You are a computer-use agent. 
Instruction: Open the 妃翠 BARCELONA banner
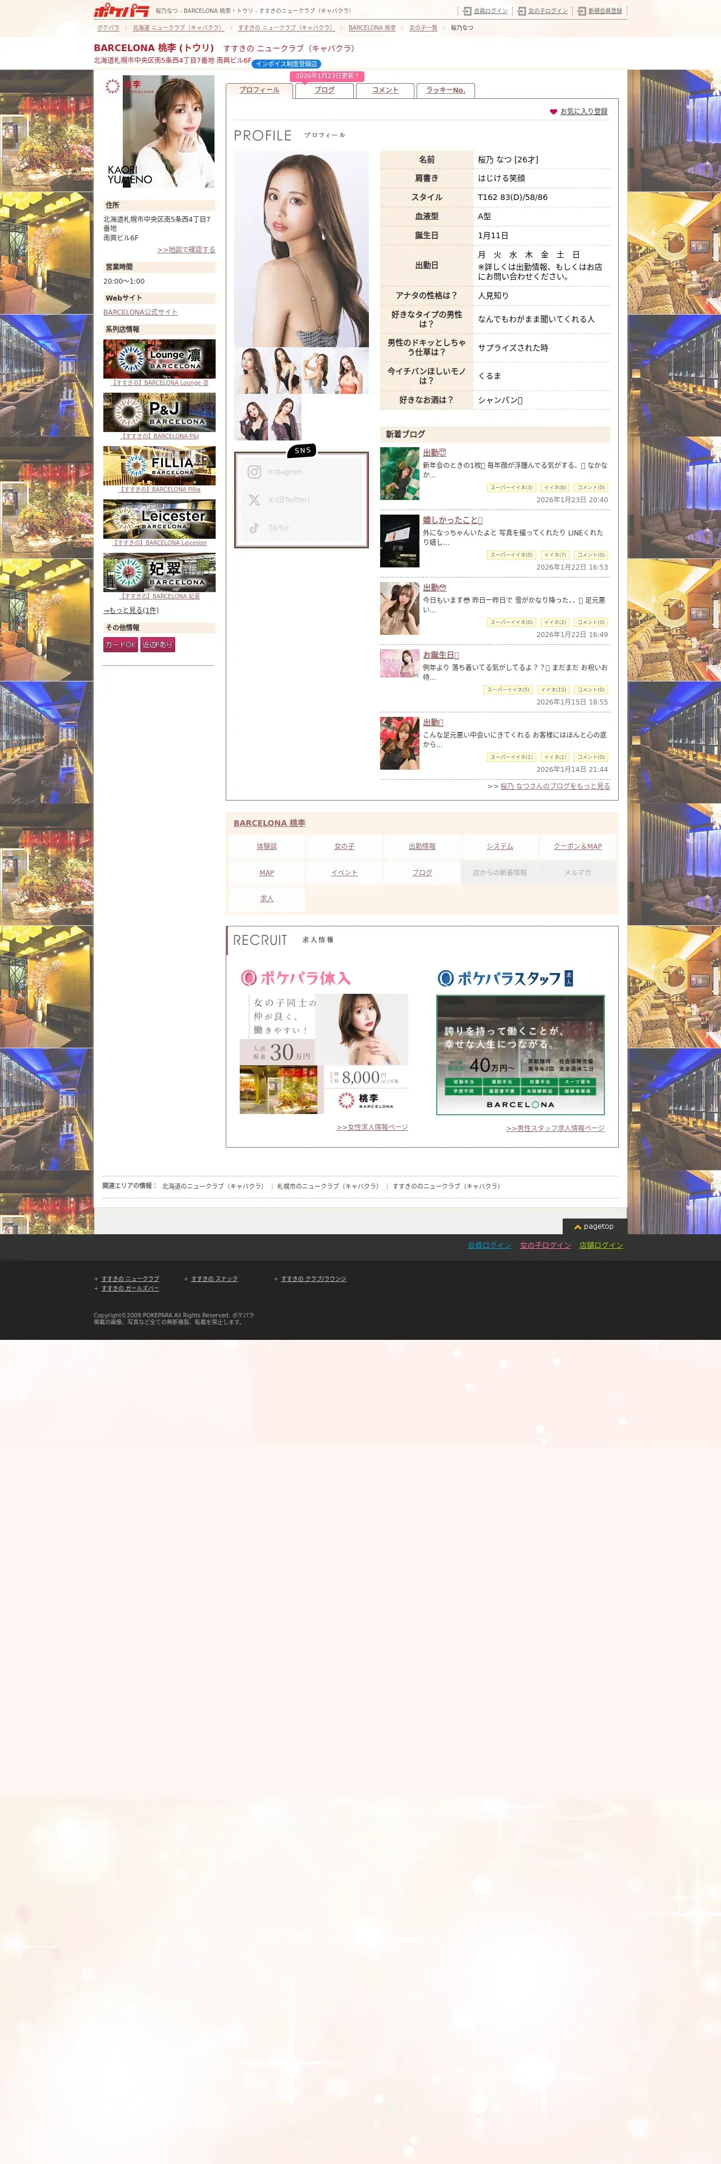(x=159, y=573)
